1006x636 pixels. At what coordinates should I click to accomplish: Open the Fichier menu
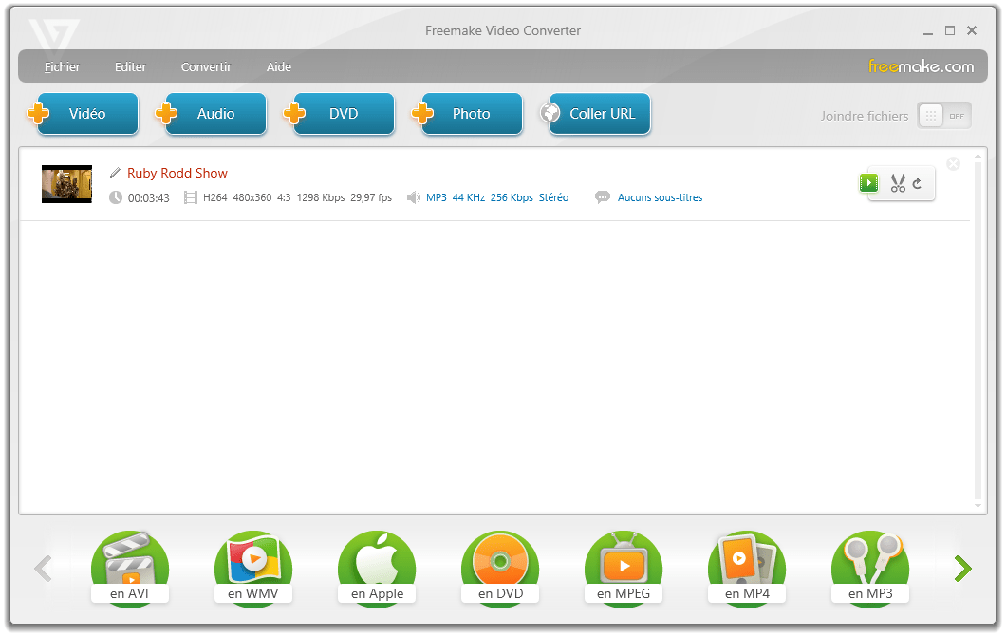63,66
